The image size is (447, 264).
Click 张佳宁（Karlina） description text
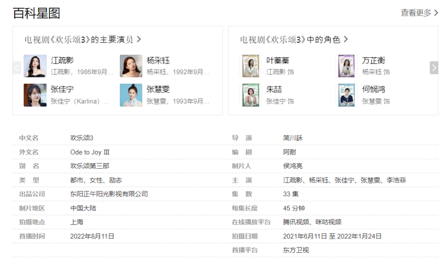point(80,101)
